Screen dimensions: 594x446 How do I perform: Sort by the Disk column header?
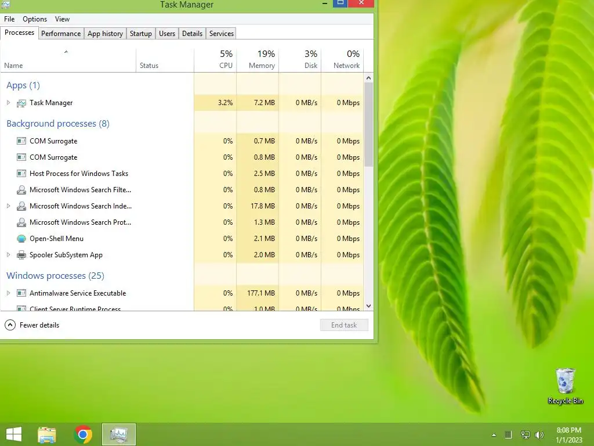tap(300, 60)
